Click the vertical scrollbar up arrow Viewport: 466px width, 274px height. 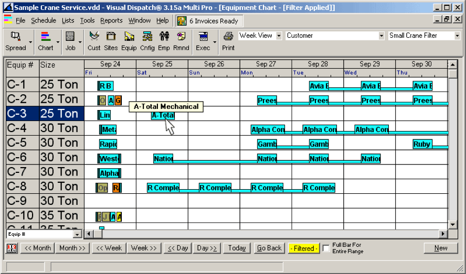point(453,64)
